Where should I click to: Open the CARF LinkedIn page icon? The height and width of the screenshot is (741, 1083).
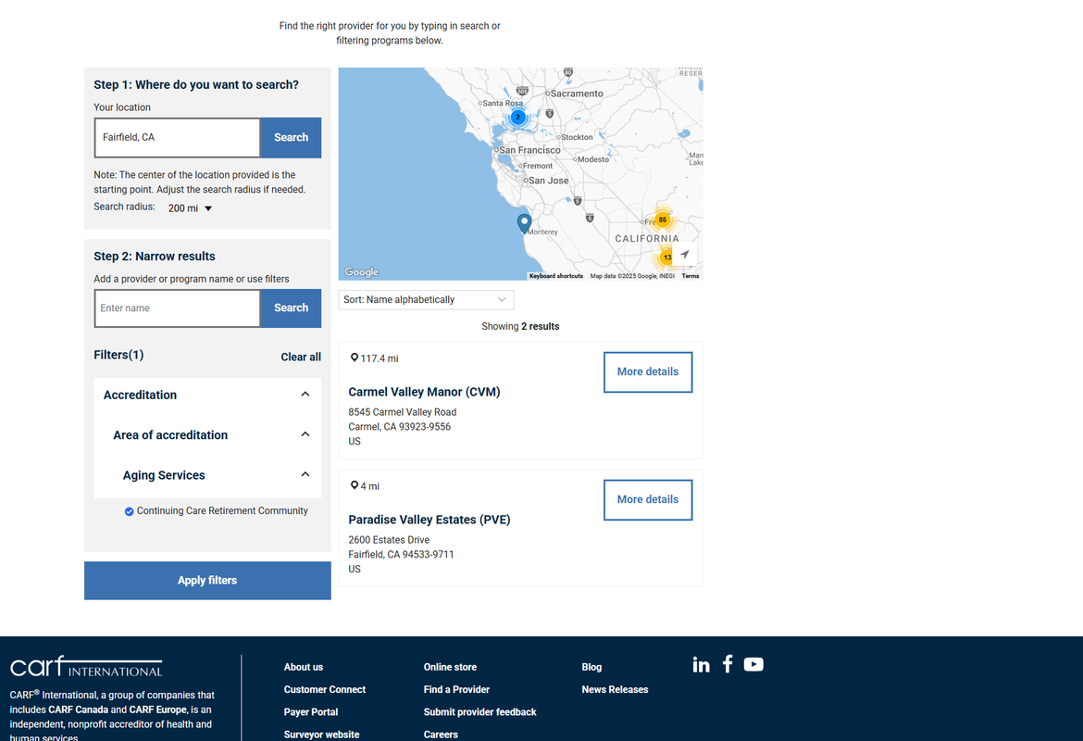(x=701, y=664)
